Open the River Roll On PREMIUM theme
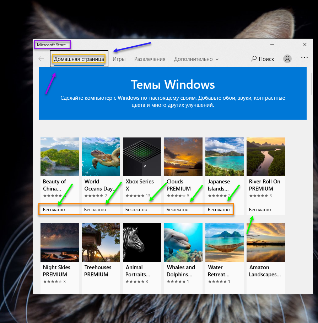This screenshot has width=318, height=323. tap(265, 157)
